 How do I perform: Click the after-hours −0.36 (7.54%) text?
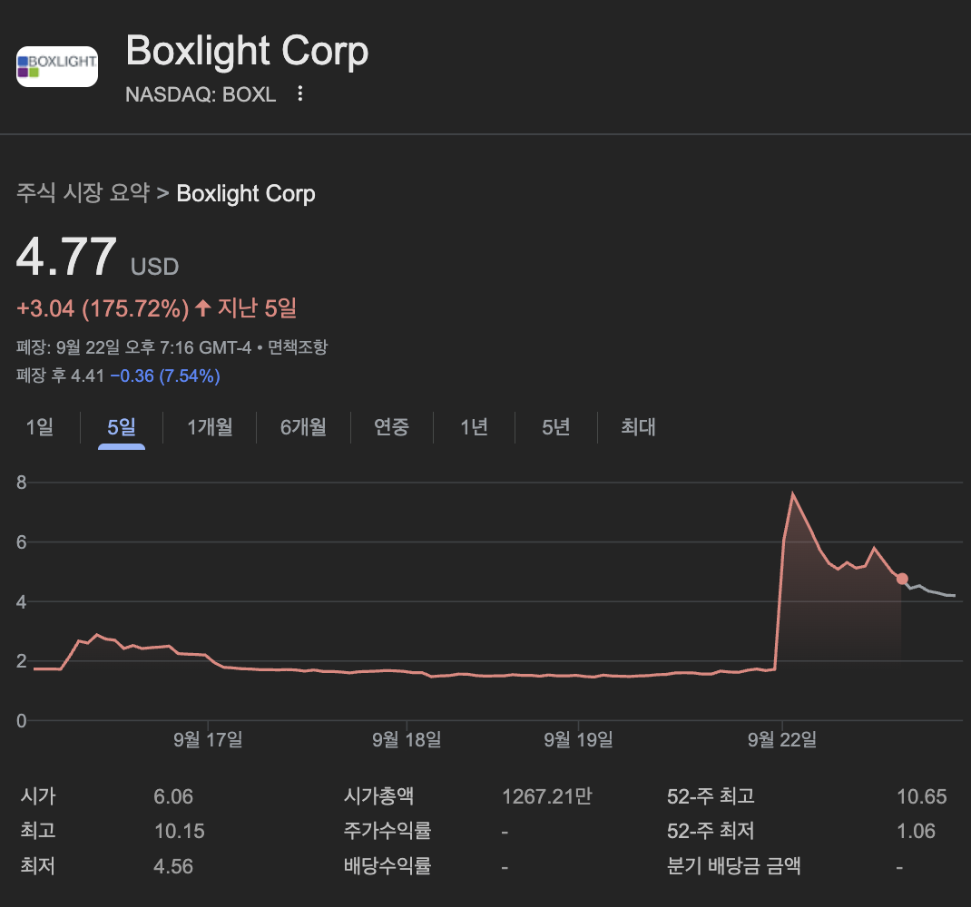tap(165, 375)
